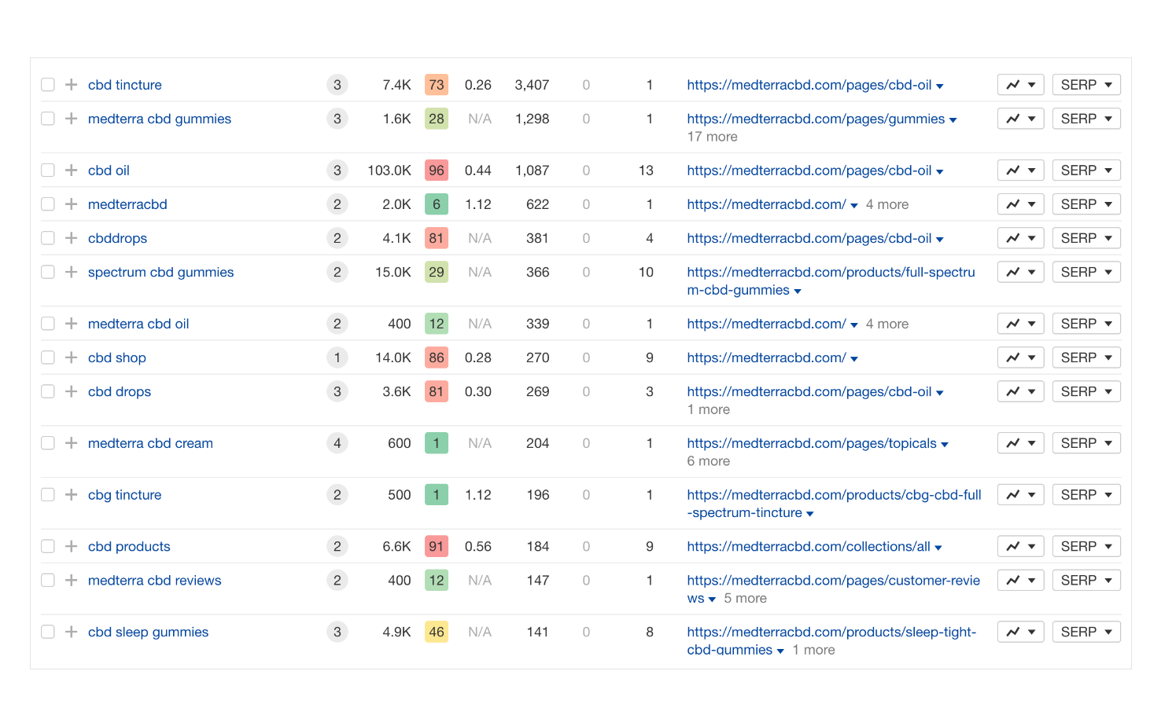
Task: Open the trend chart button for cbd oil
Action: click(1021, 170)
